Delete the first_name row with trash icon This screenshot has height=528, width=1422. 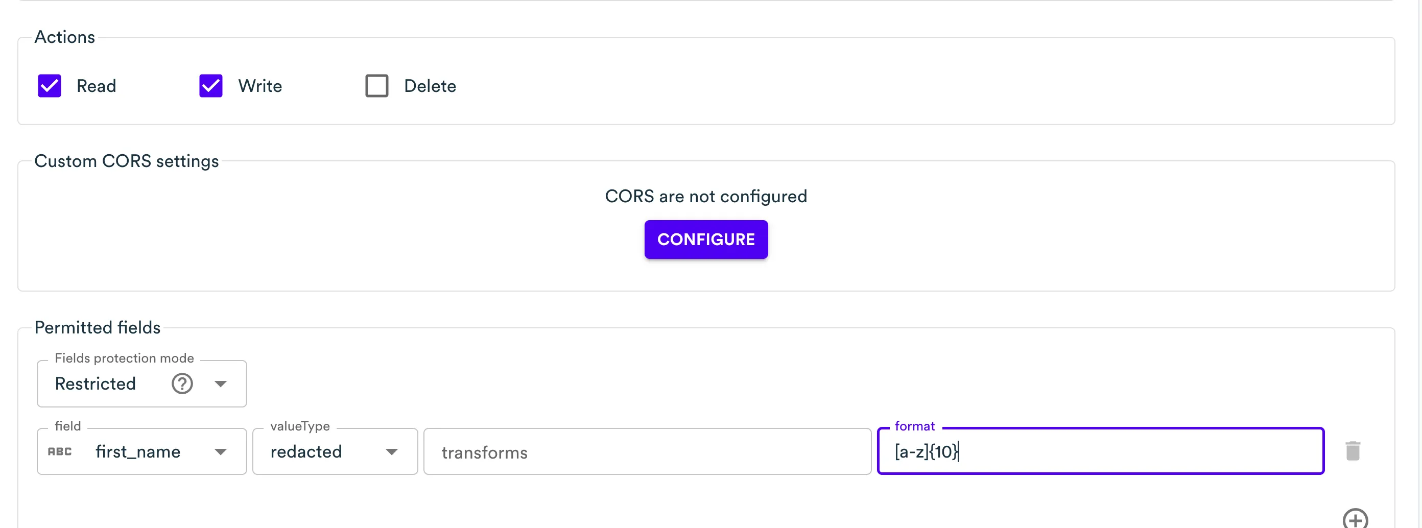pos(1353,451)
